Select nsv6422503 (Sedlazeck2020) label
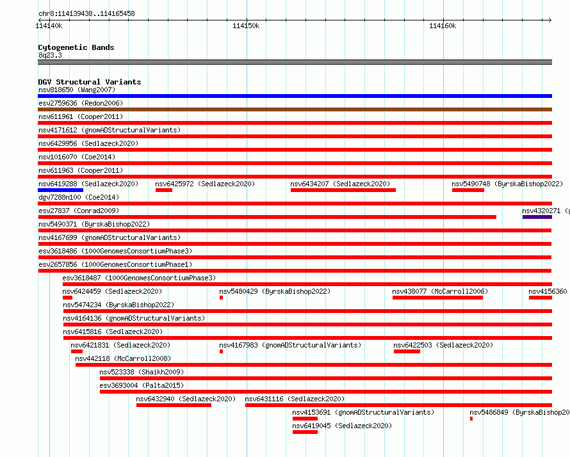Image resolution: width=570 pixels, height=457 pixels. pyautogui.click(x=443, y=345)
